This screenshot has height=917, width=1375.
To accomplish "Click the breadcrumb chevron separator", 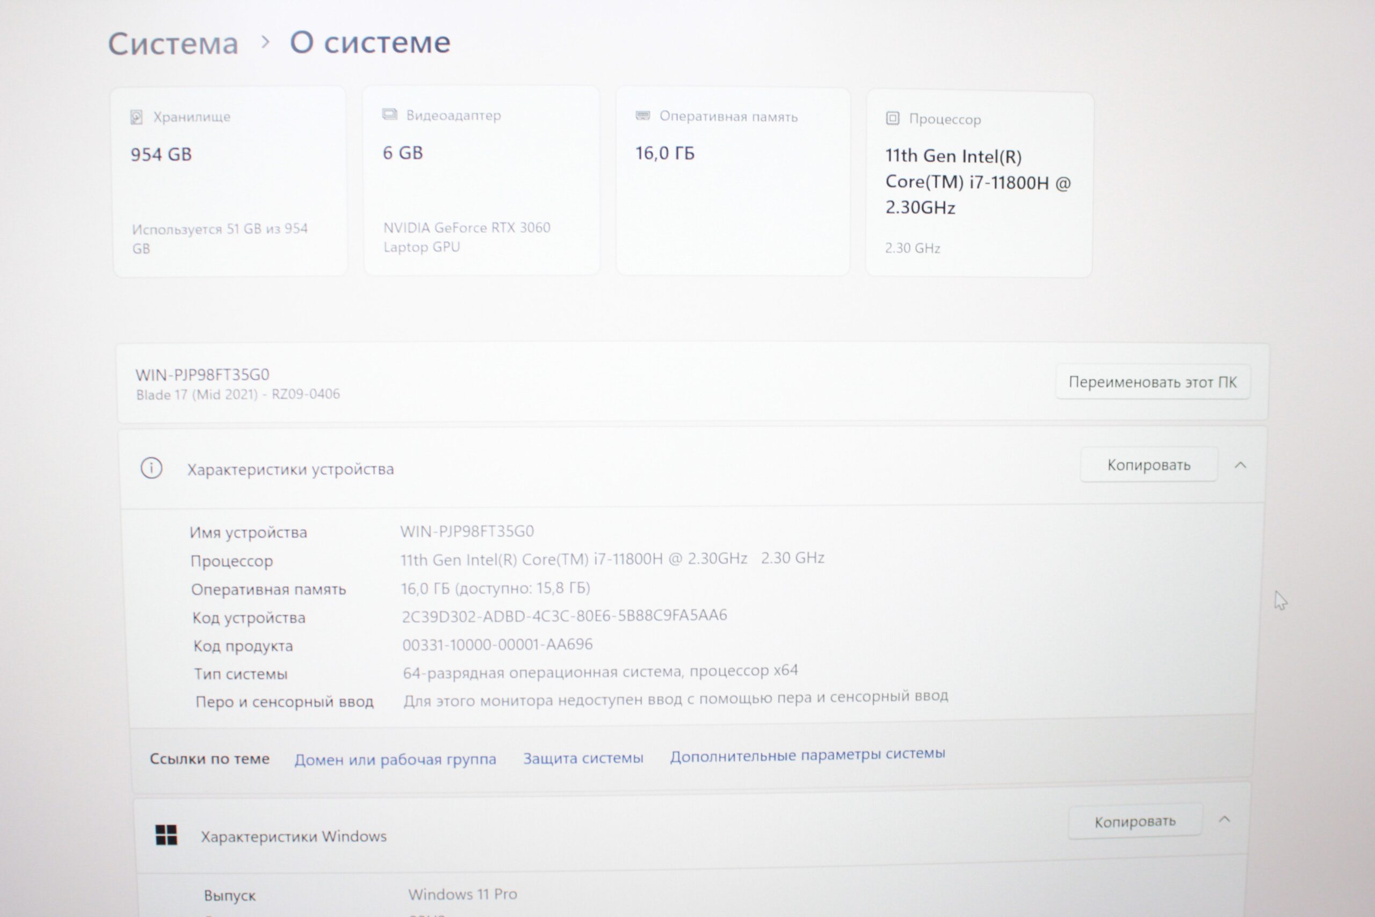I will pos(265,42).
